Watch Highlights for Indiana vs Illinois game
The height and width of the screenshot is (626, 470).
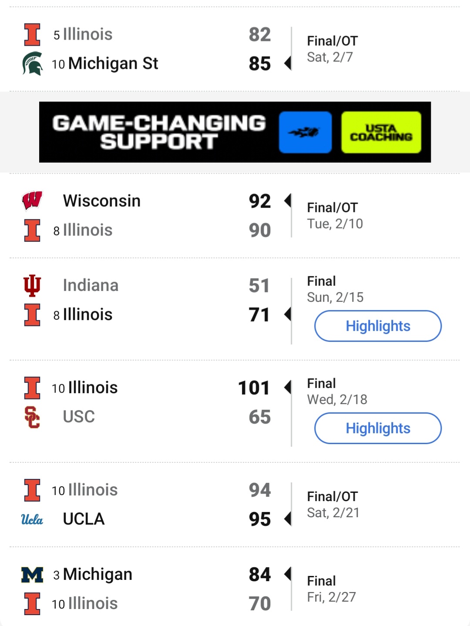point(378,326)
